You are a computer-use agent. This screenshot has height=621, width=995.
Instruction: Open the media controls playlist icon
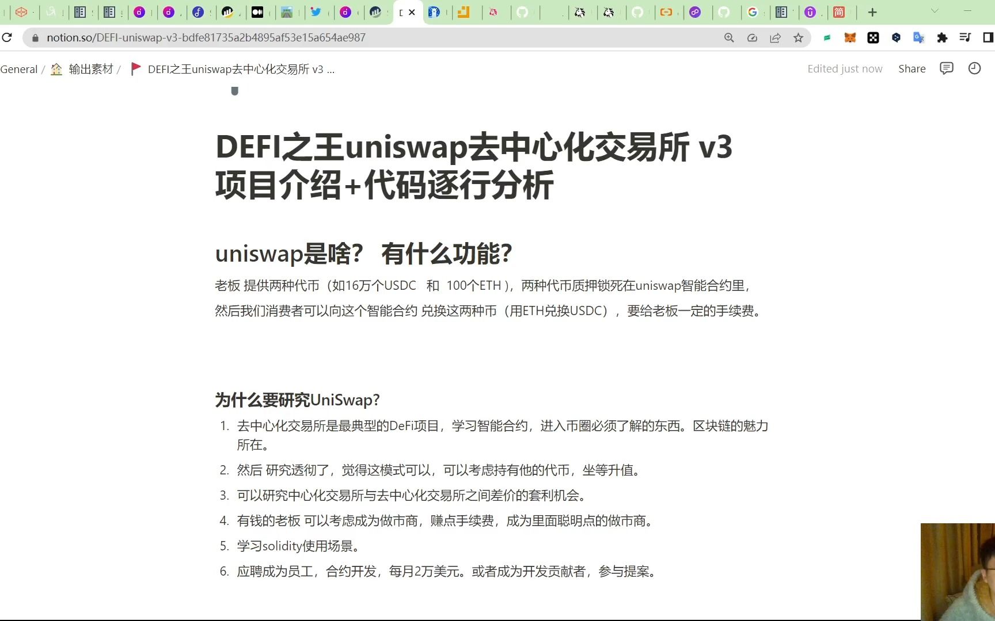coord(965,37)
